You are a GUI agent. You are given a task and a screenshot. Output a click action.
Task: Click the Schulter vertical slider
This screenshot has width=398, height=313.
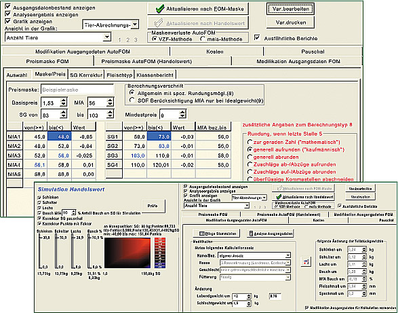[56, 251]
